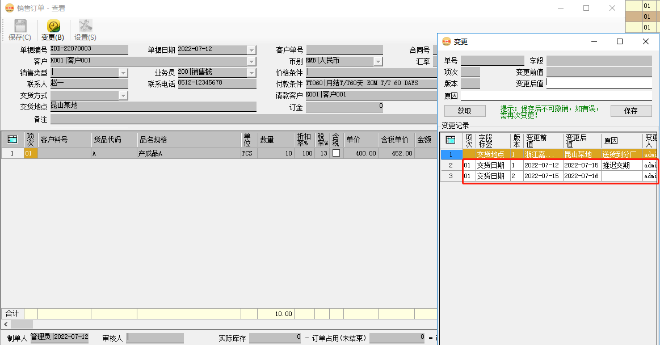Maximize the 变更 dialog window
Image resolution: width=660 pixels, height=345 pixels.
point(620,42)
